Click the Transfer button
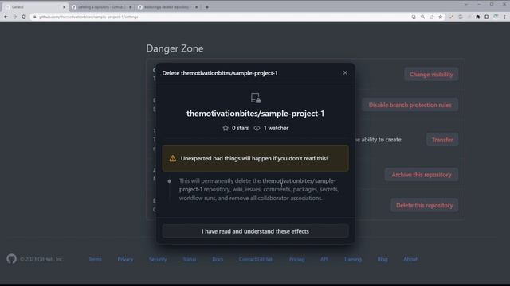Image resolution: width=510 pixels, height=286 pixels. point(442,140)
